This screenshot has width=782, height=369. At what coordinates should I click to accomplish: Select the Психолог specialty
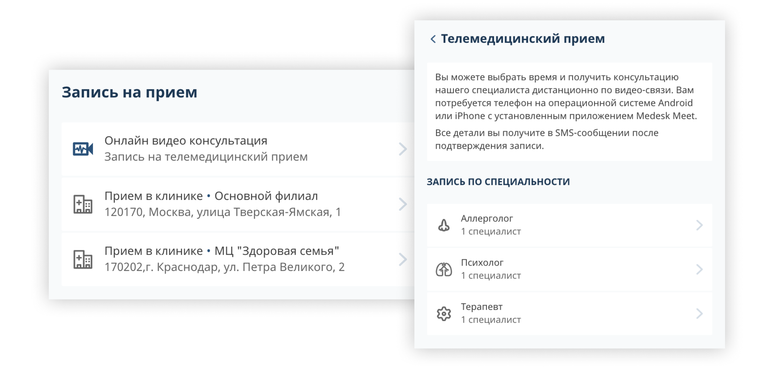569,269
